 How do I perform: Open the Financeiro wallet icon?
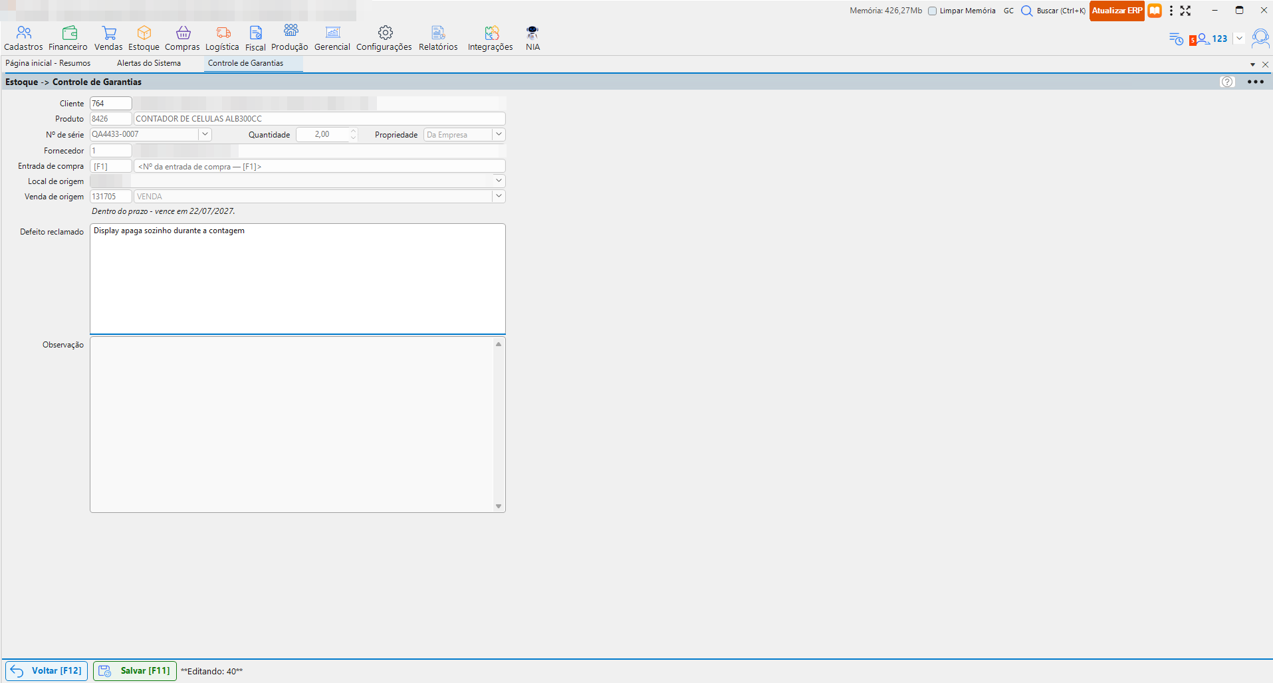click(x=69, y=33)
